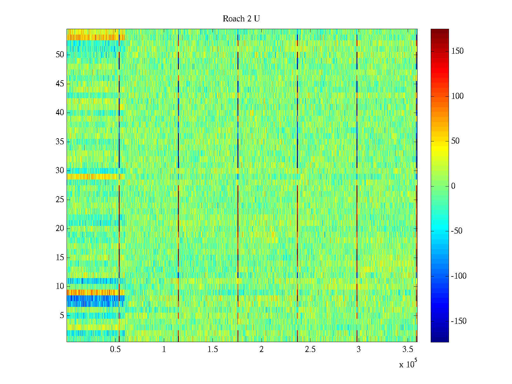512x384 pixels.
Task: Click the colorbar tick label -50
Action: [x=457, y=231]
